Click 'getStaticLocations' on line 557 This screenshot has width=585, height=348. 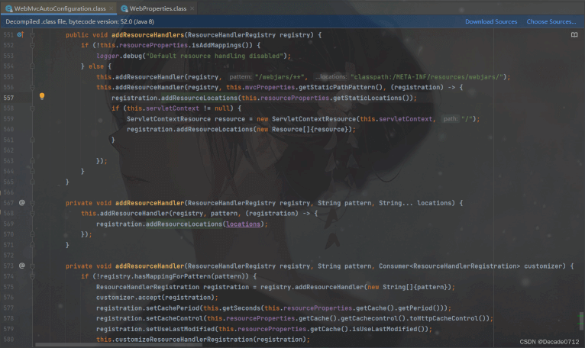point(368,98)
